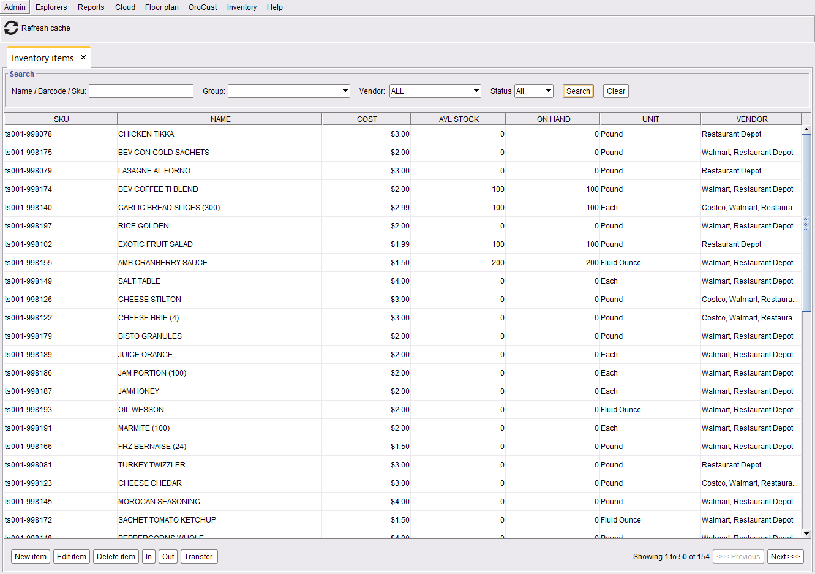Open the Floor plan menu
Image resolution: width=815 pixels, height=574 pixels.
click(x=162, y=7)
